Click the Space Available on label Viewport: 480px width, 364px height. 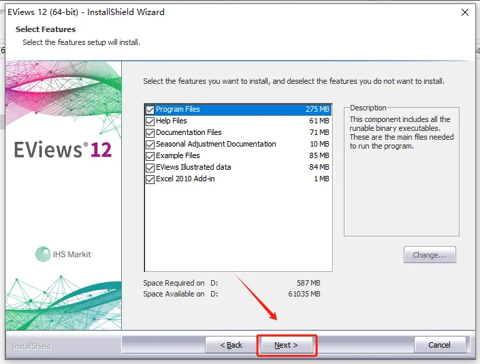click(174, 294)
